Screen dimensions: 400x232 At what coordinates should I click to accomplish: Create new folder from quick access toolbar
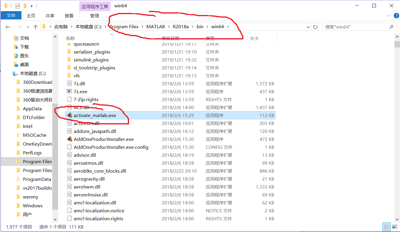pos(25,6)
